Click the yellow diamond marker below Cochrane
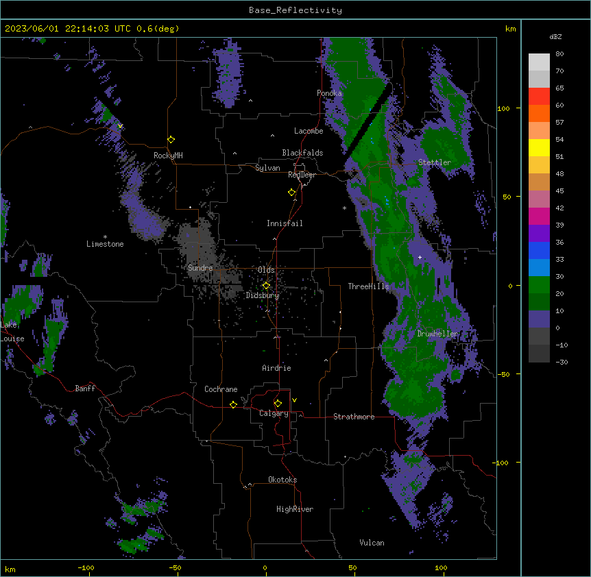The width and height of the screenshot is (591, 577). point(233,404)
